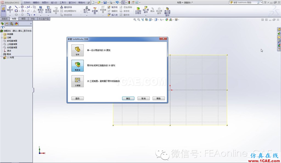Open the Help question mark dropdown arrow
Image resolution: width=281 pixels, height=163 pixels.
pos(268,2)
